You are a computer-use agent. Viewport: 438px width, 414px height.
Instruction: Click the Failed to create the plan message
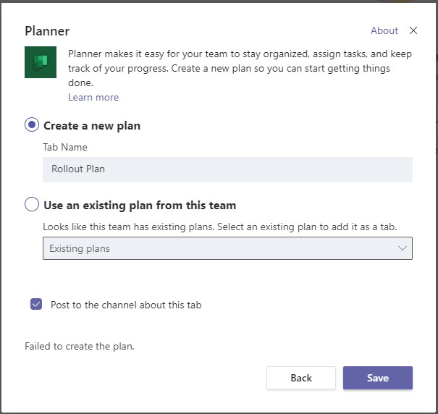pos(80,346)
